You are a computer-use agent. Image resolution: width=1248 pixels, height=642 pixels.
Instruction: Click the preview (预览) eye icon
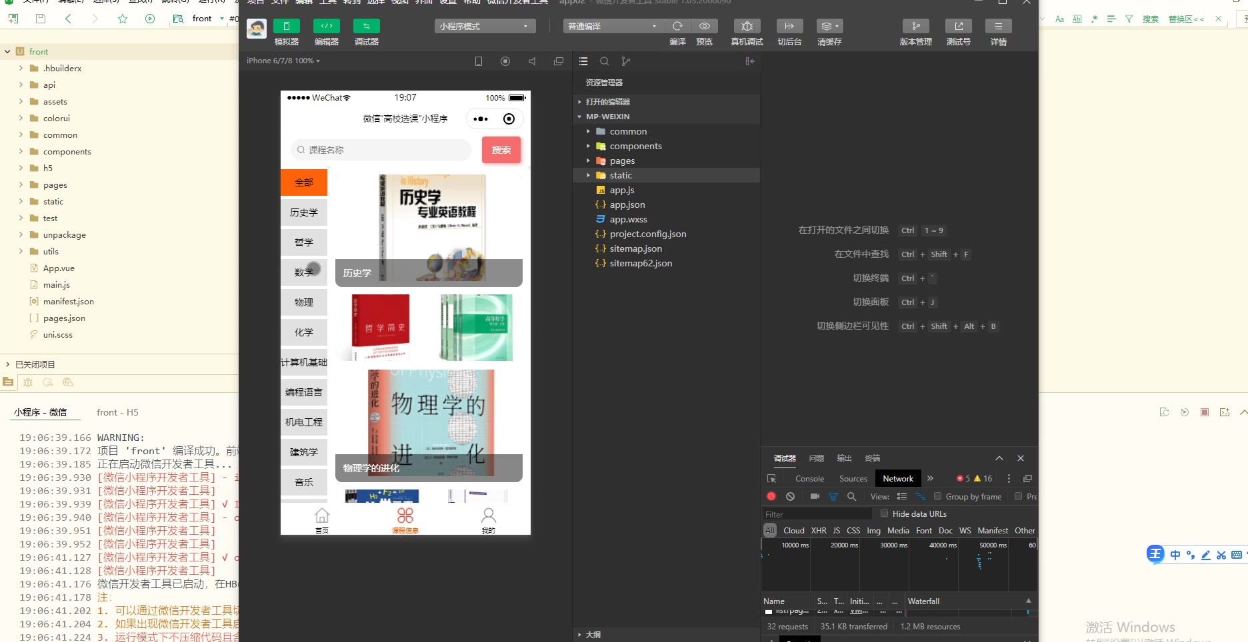[x=704, y=26]
